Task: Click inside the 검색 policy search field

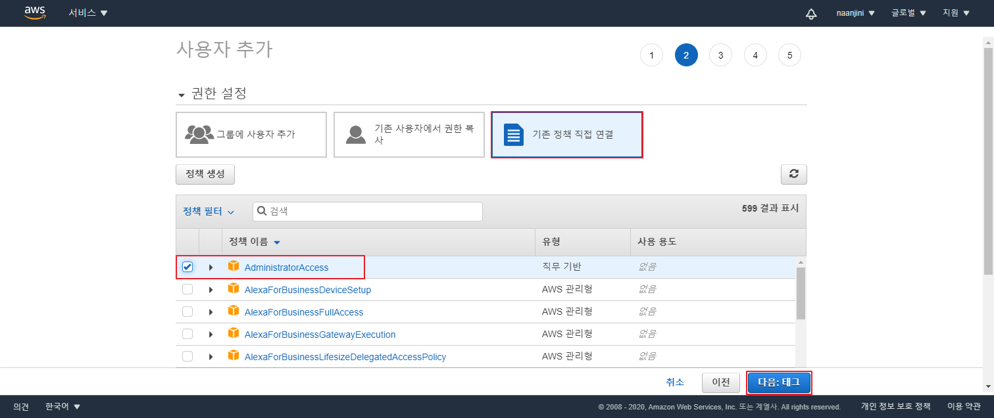Action: tap(368, 212)
